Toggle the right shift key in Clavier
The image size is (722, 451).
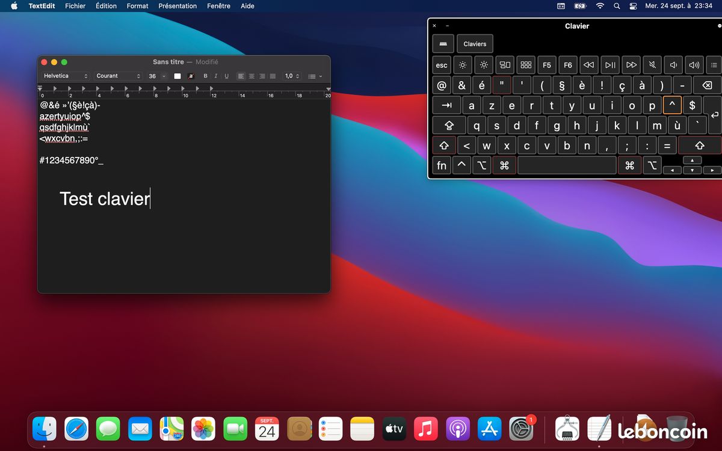tap(699, 146)
